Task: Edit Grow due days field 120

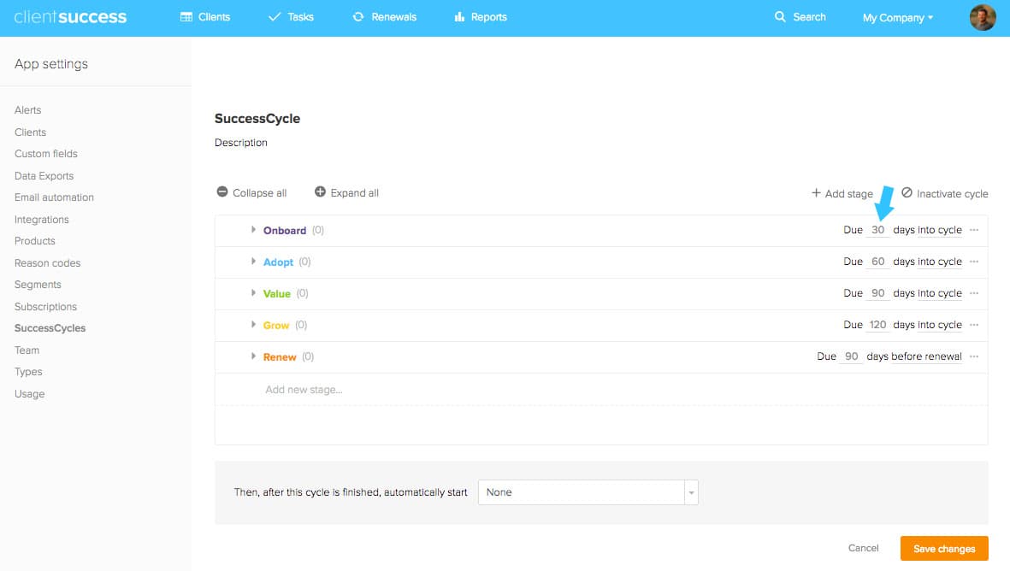Action: 877,325
